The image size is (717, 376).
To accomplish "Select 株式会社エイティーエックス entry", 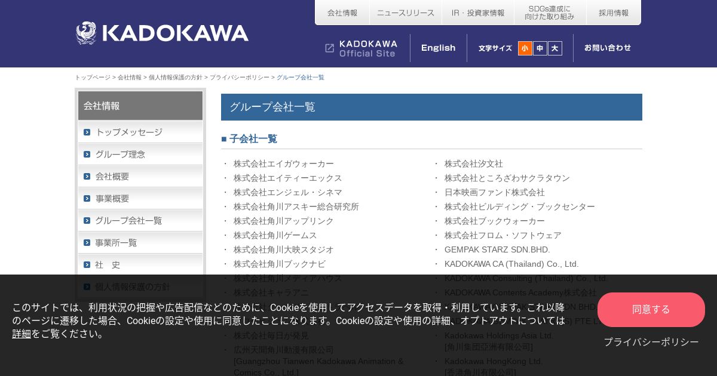I will click(x=288, y=178).
